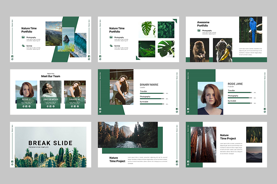
Task: Click last circular social icon on Dinary M. card
Action: tap(78, 106)
